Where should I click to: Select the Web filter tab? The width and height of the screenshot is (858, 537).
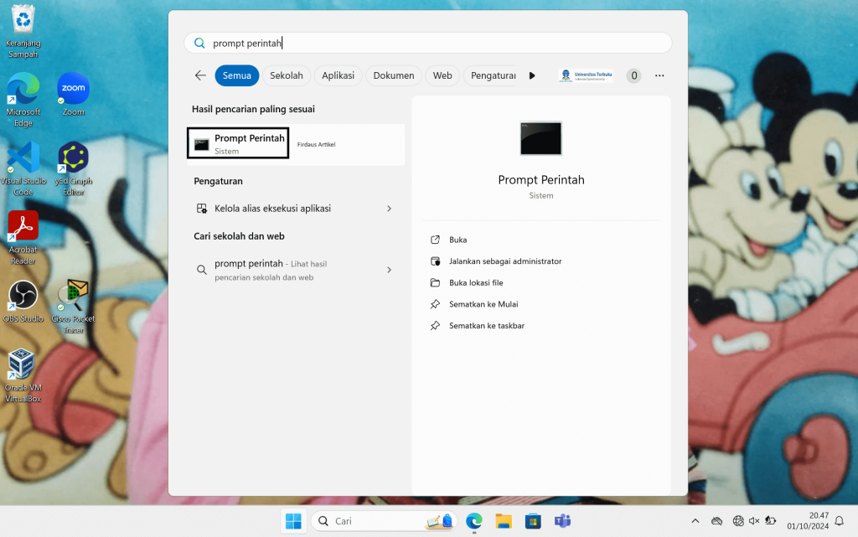pyautogui.click(x=442, y=75)
